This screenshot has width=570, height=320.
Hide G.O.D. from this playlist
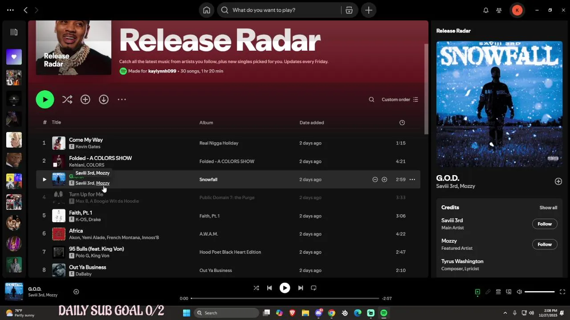click(x=375, y=180)
